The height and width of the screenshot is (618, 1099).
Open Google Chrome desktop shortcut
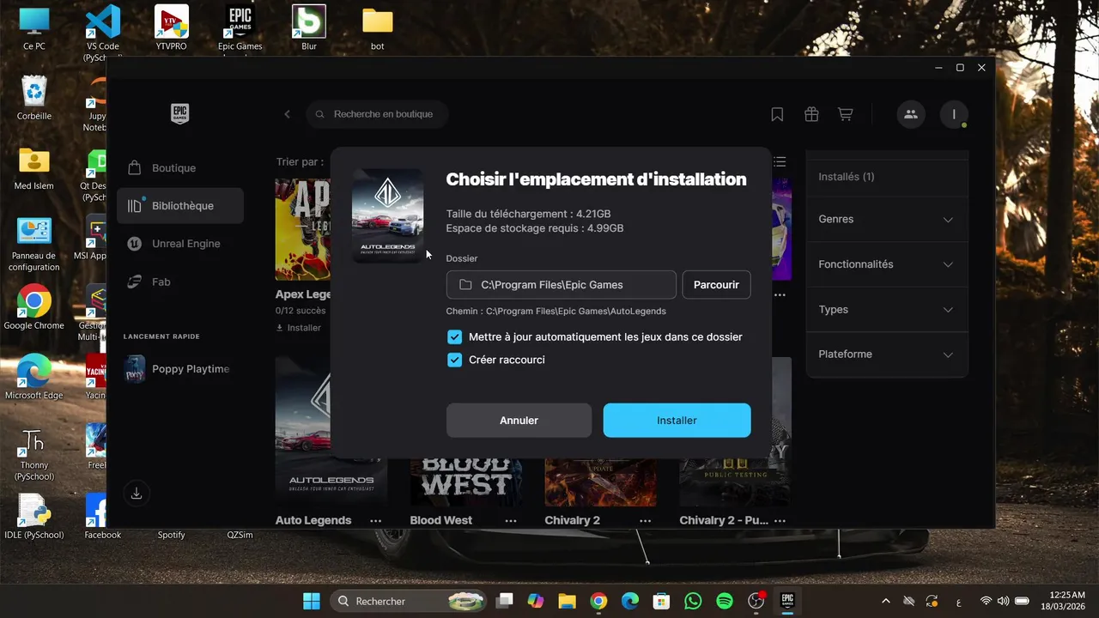tap(34, 307)
